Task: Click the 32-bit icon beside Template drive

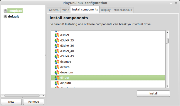Action: [5, 11]
